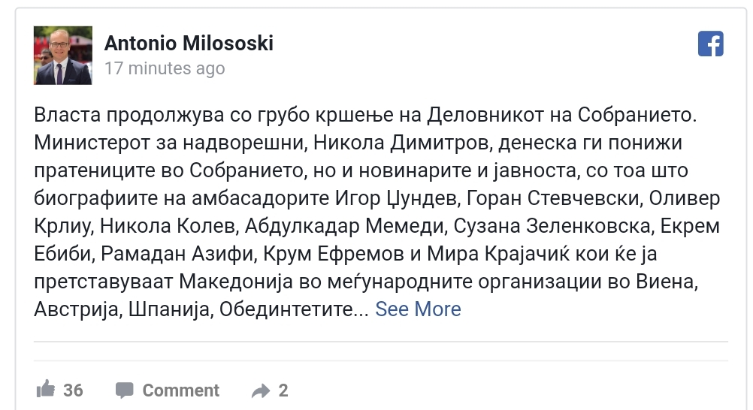Click the comment speech bubble icon

point(124,390)
